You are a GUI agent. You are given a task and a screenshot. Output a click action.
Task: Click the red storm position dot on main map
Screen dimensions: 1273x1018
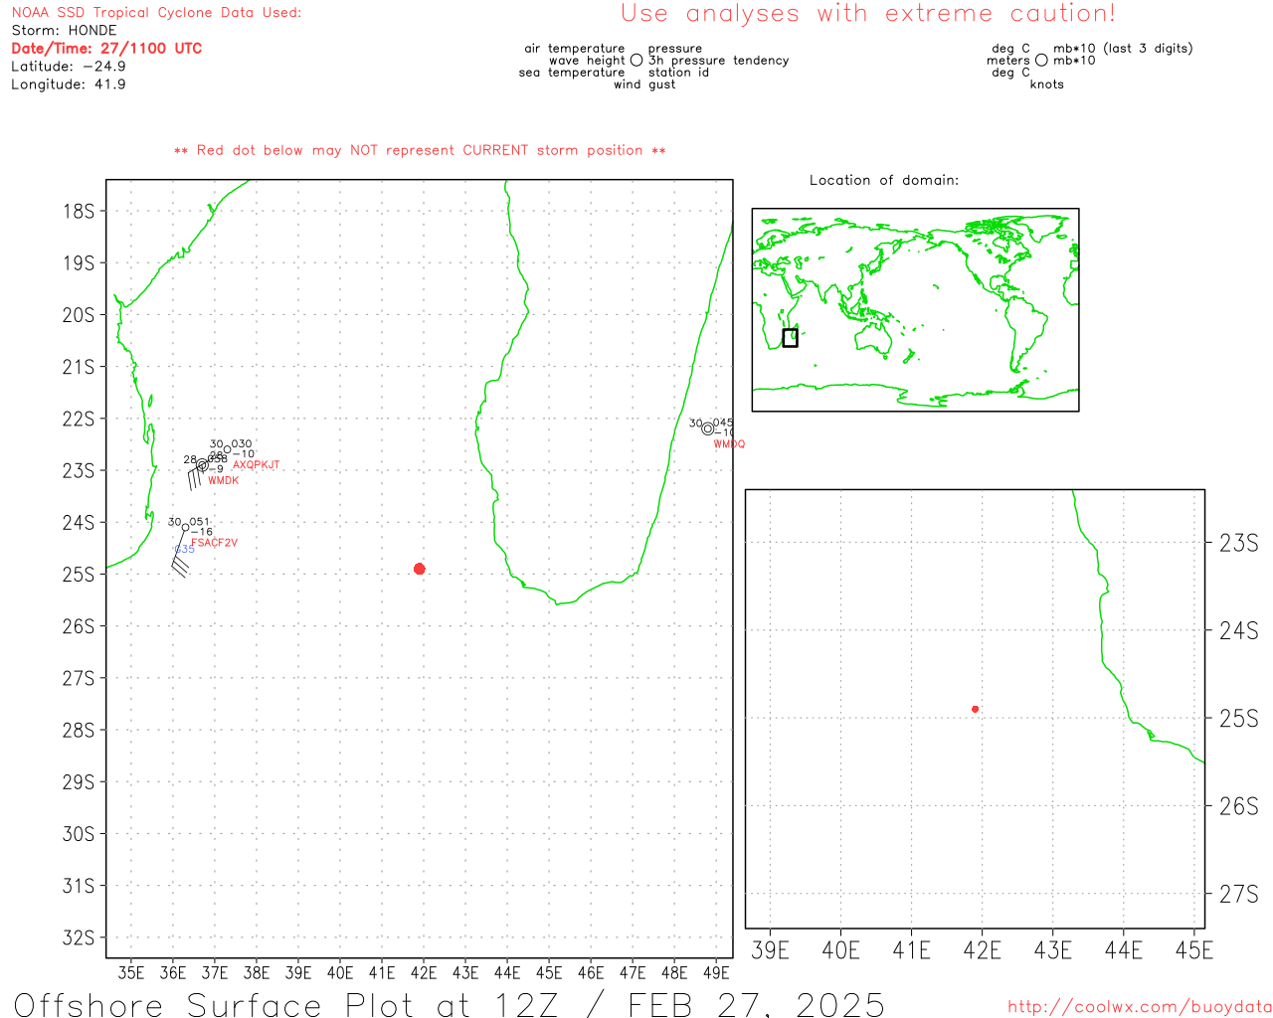(x=419, y=569)
